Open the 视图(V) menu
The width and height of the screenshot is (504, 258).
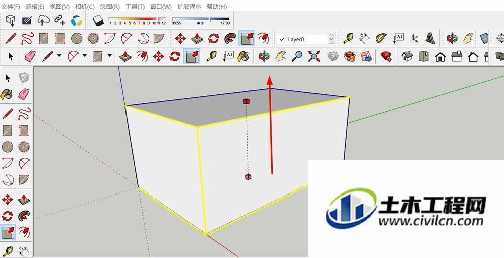(60, 7)
